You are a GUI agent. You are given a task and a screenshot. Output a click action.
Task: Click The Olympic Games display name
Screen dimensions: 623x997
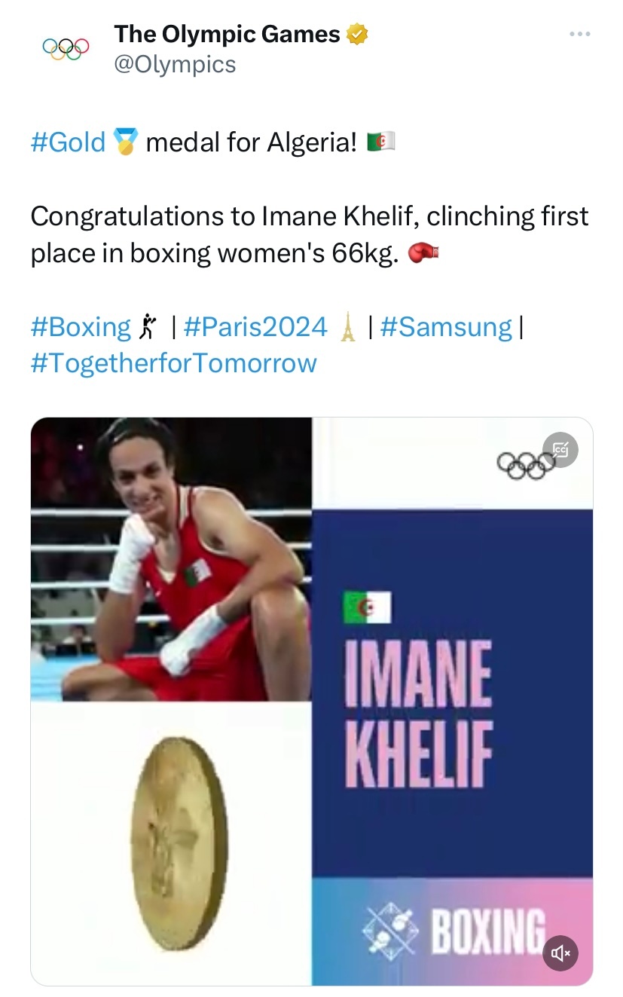click(227, 35)
